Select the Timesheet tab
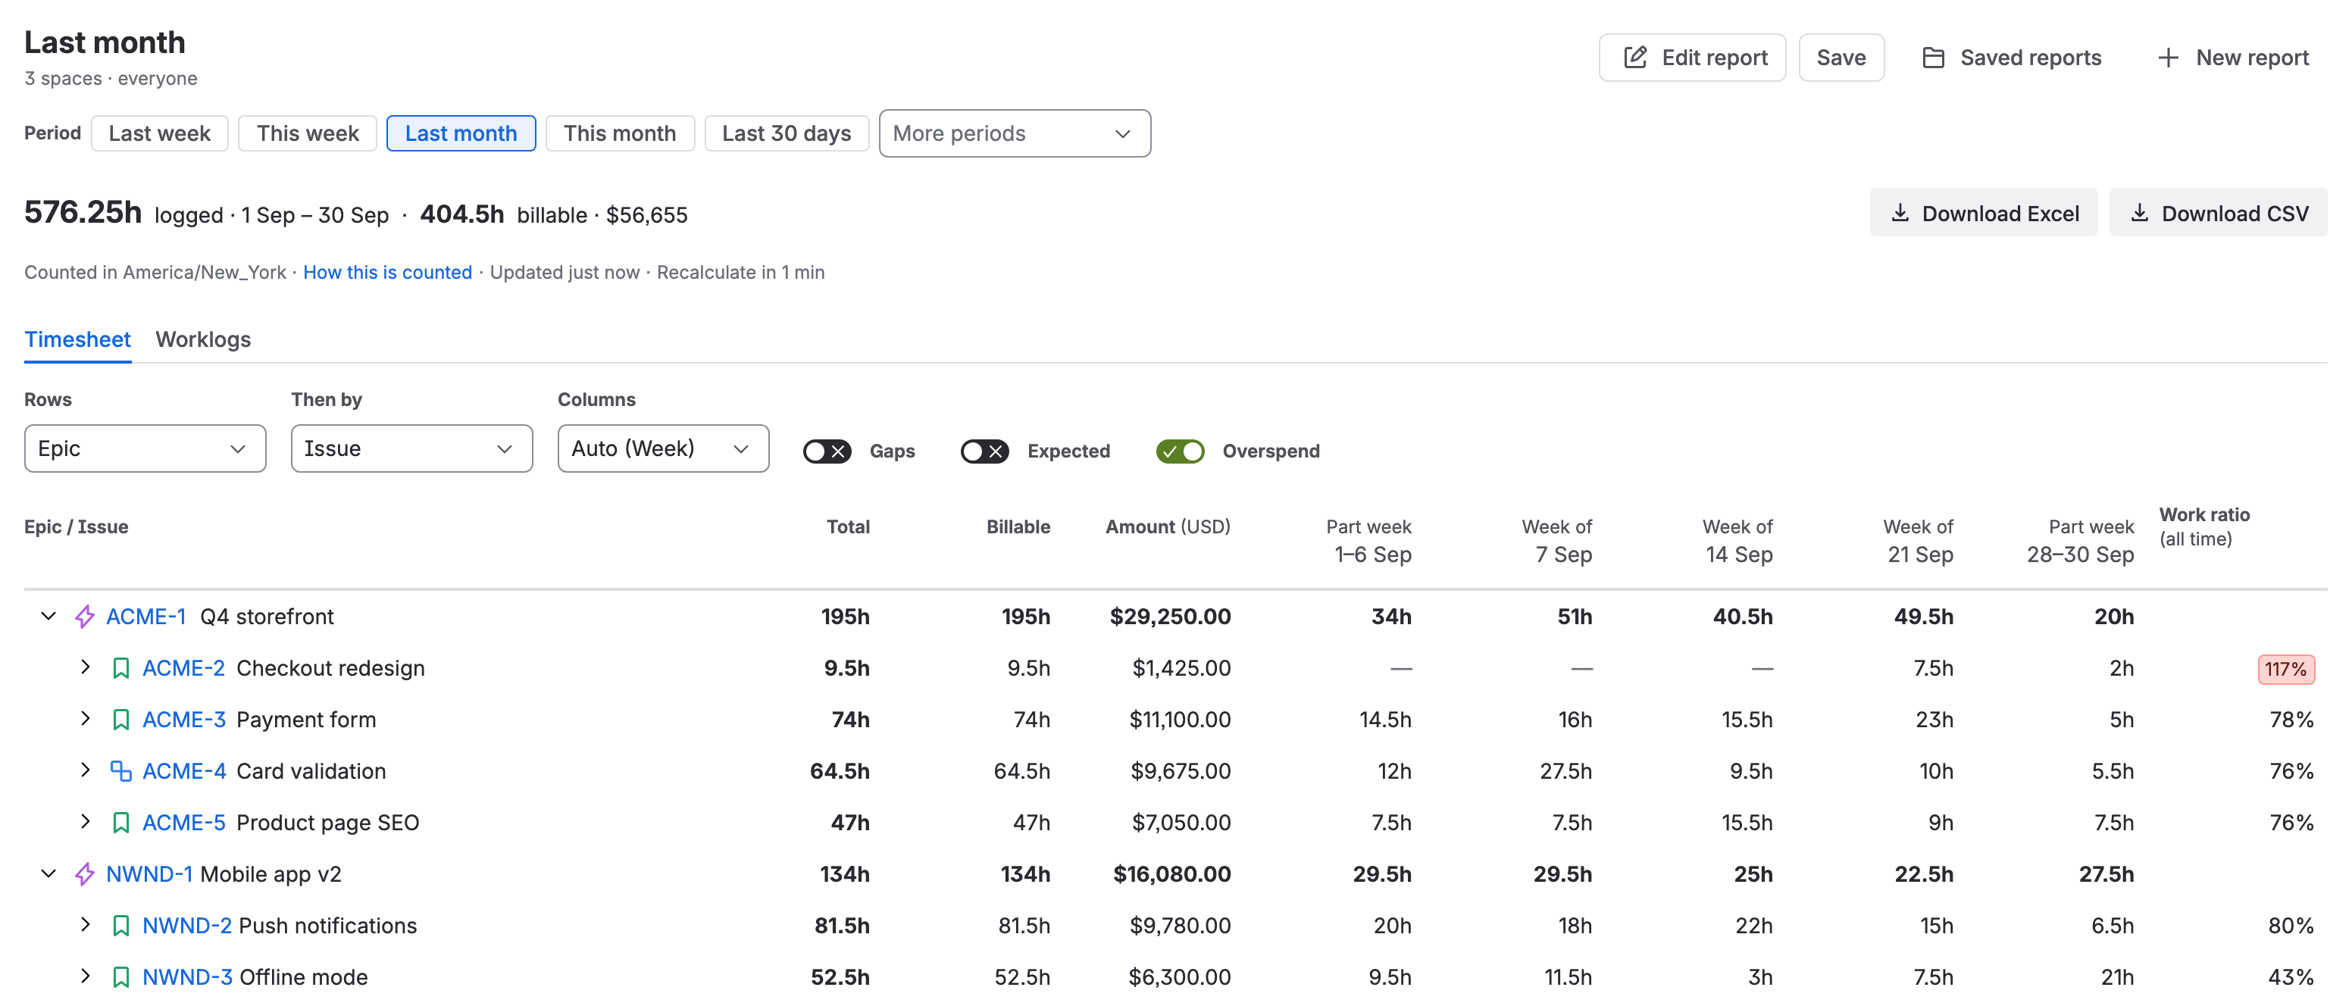 [x=77, y=339]
